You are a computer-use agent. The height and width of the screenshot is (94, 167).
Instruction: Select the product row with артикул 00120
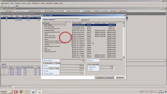94,27
